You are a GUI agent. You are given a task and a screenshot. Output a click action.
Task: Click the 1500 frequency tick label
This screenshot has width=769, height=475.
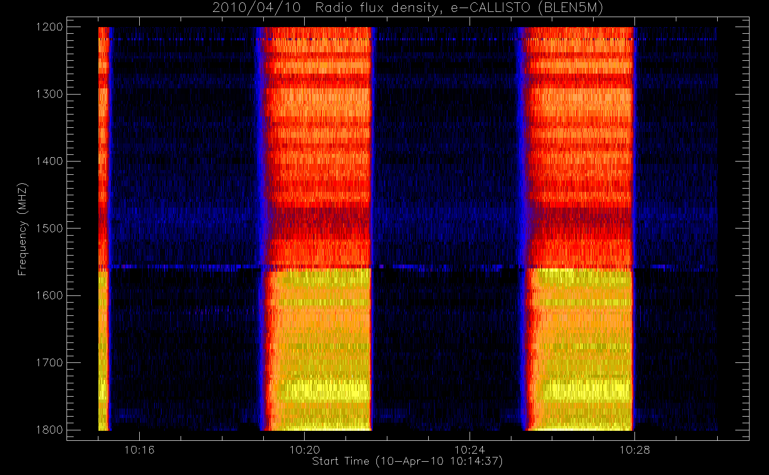(x=49, y=228)
